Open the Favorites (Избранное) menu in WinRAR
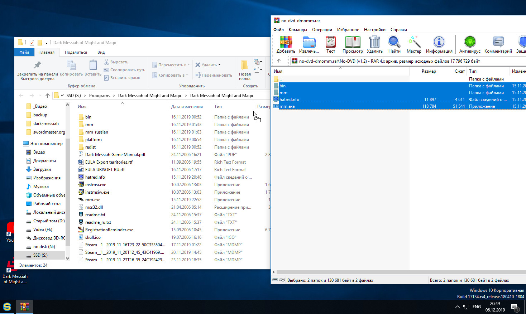 348,30
